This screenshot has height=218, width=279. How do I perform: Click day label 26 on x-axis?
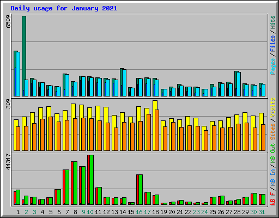click(221, 212)
